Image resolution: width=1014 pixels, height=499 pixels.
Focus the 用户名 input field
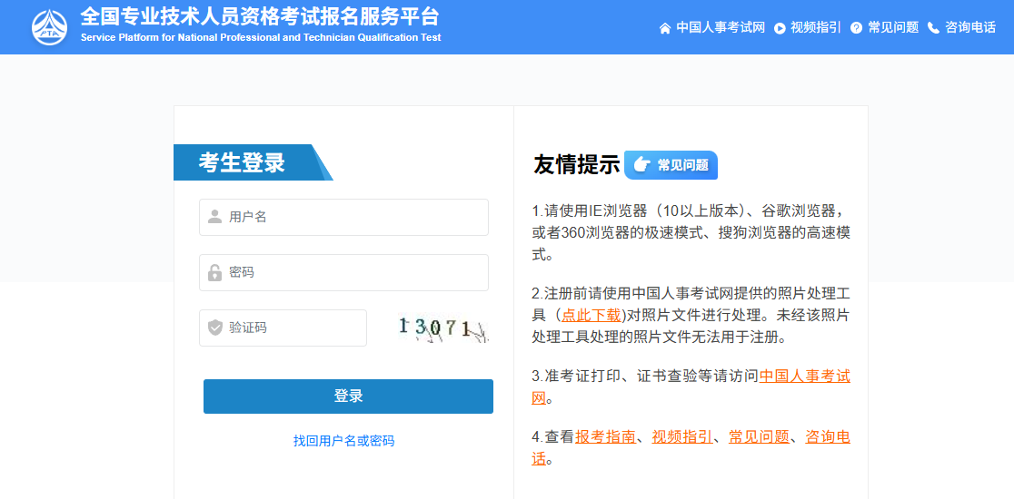pyautogui.click(x=354, y=217)
